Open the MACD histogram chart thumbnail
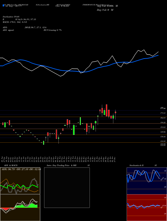The height and width of the screenshot is (221, 167). 20,208
